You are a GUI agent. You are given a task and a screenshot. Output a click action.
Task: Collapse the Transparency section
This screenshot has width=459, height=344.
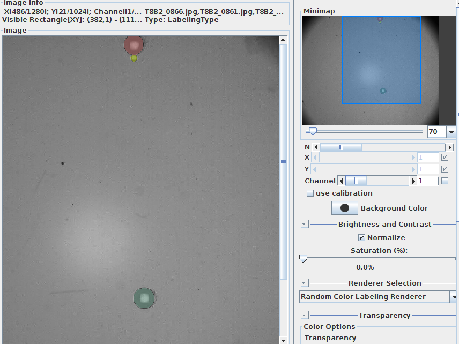tap(304, 315)
